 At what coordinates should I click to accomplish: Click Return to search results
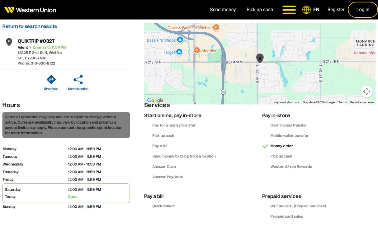coord(30,26)
